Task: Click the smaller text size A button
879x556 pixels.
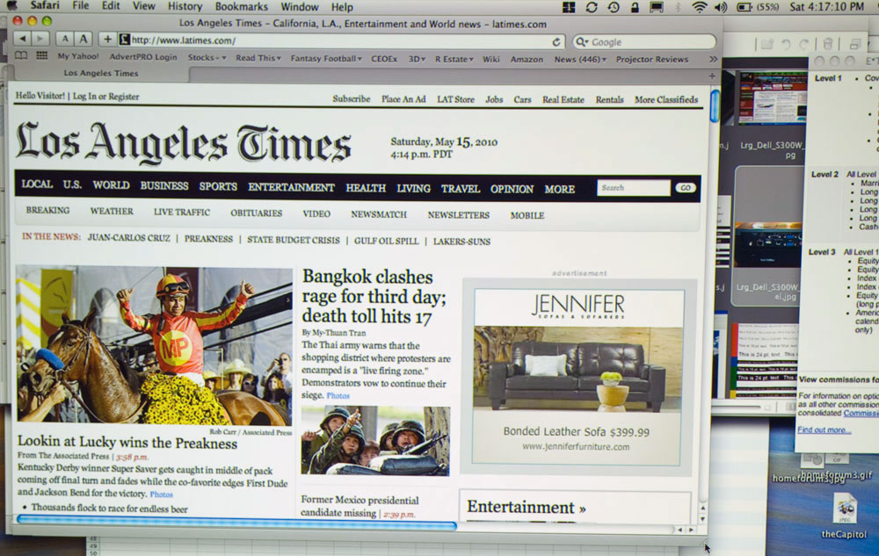Action: [65, 39]
